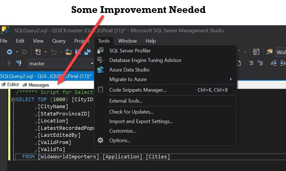Click the [ValidTo] column line

(x=50, y=149)
